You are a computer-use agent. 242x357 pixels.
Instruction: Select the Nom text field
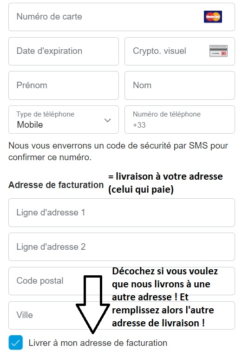coord(180,85)
